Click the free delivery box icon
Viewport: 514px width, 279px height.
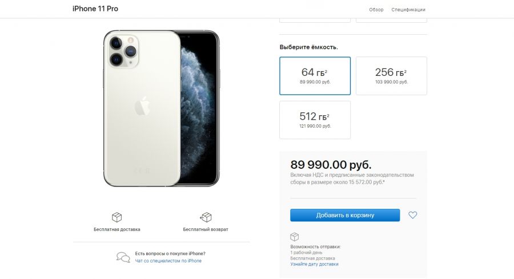click(117, 217)
